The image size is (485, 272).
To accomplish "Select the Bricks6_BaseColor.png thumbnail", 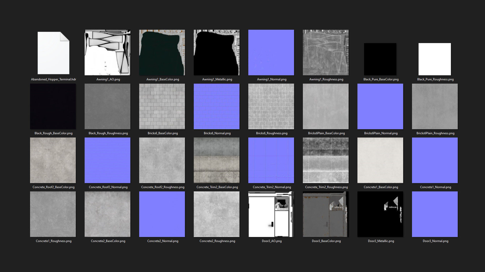I will (162, 106).
